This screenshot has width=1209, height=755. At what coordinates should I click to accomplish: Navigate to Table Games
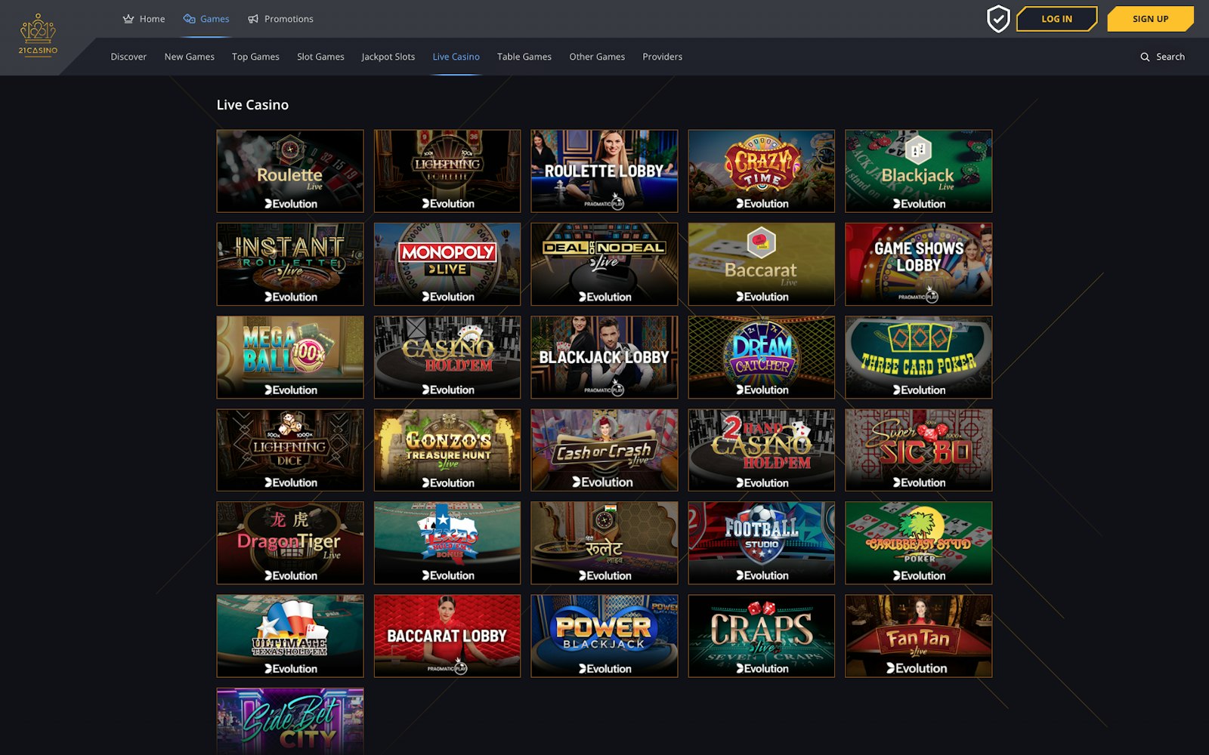524,57
